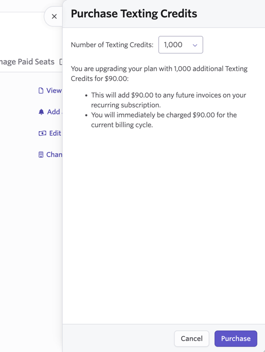The image size is (265, 352).
Task: Click the 'You are upgrading your plan' text
Action: point(159,74)
